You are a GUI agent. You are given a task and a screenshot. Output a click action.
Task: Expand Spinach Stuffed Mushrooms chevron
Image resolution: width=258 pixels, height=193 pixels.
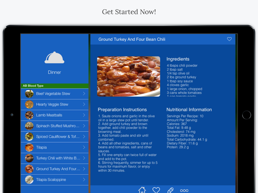point(84,126)
